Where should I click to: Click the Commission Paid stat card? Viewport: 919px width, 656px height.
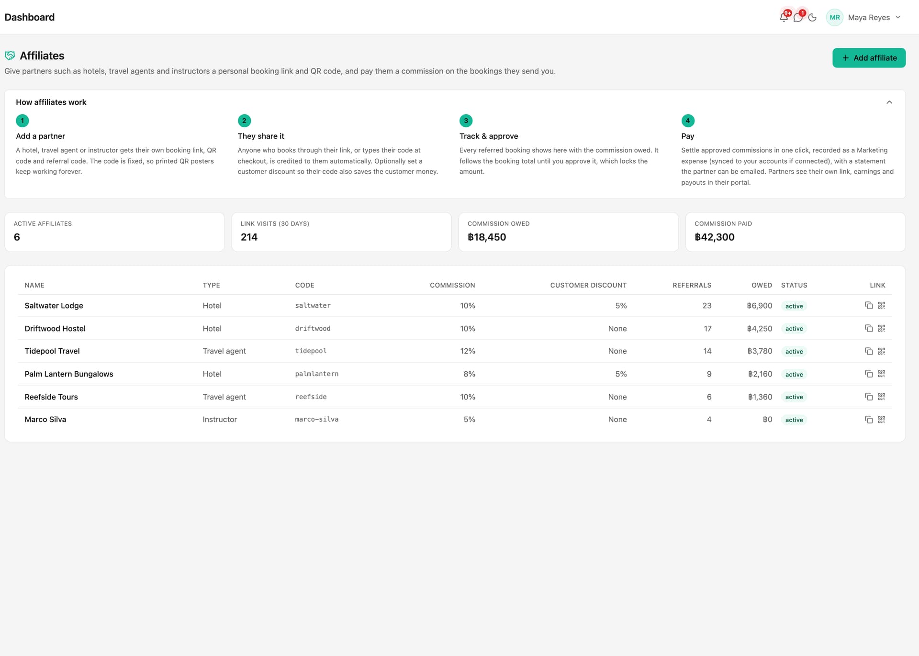796,232
